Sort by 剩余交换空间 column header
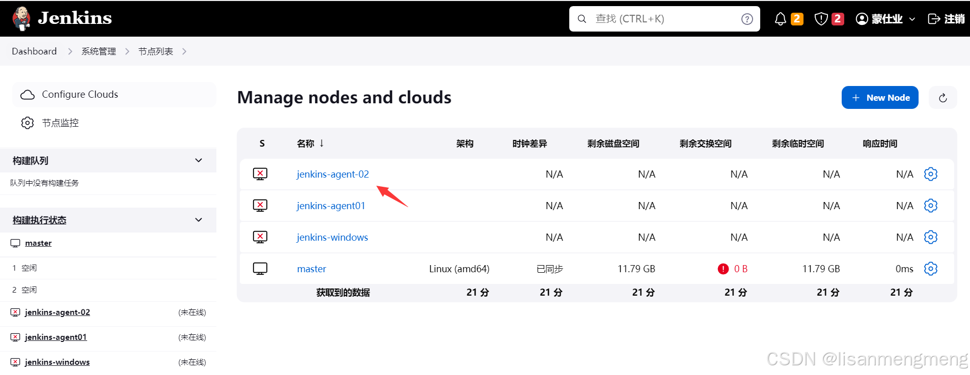The image size is (970, 375). click(706, 143)
